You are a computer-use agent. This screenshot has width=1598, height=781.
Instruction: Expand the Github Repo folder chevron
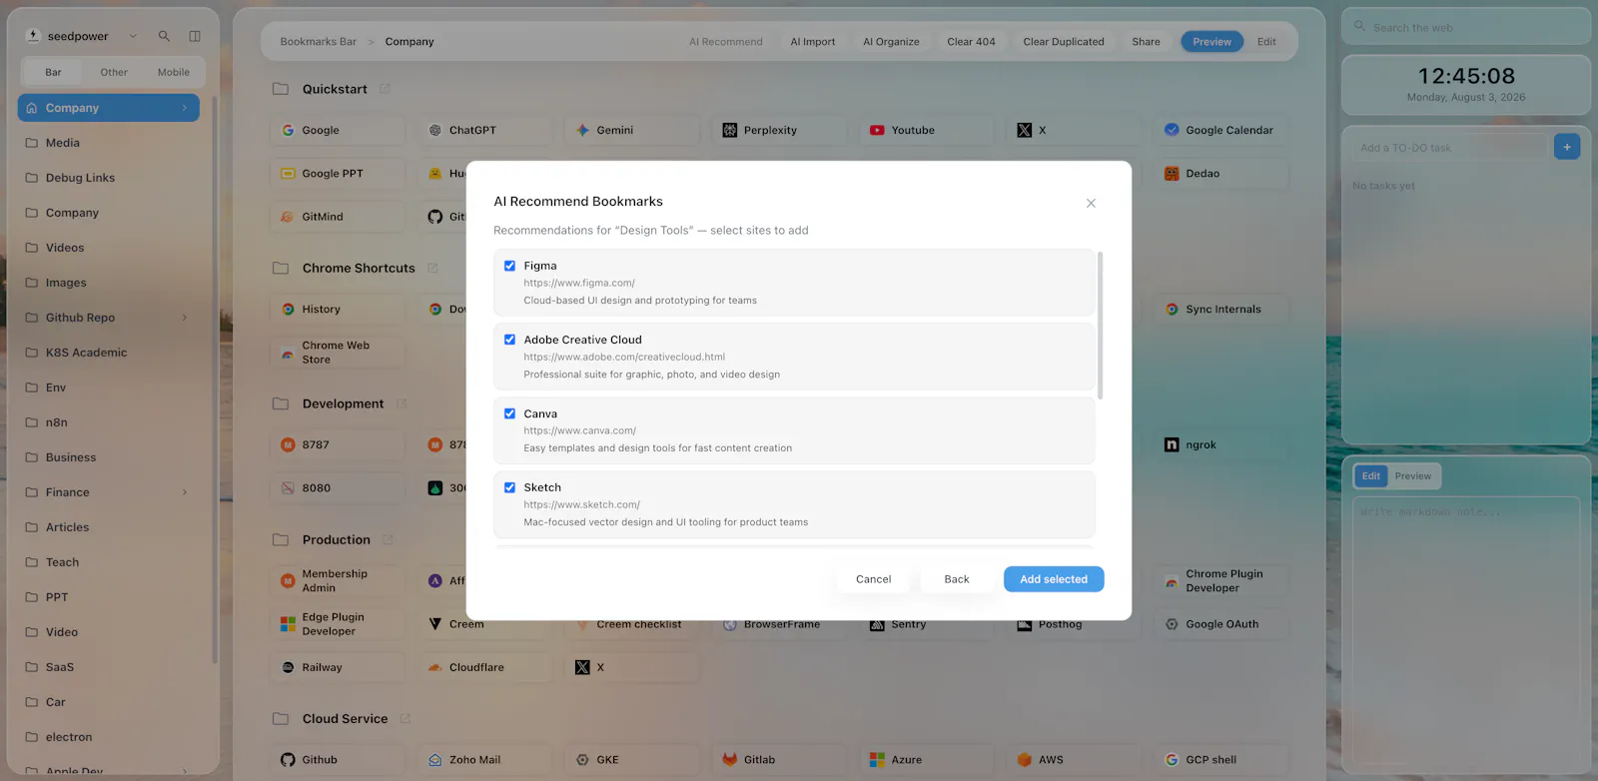pyautogui.click(x=185, y=318)
